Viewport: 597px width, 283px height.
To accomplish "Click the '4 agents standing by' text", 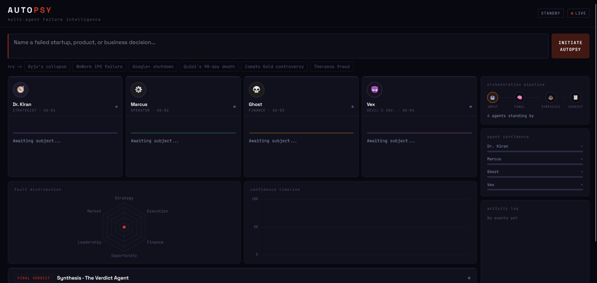I will click(x=511, y=116).
